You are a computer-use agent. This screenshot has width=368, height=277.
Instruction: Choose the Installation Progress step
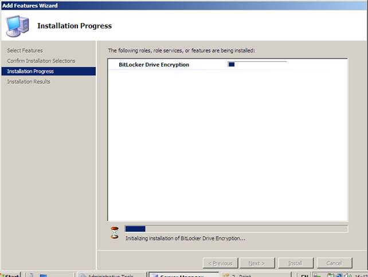49,71
